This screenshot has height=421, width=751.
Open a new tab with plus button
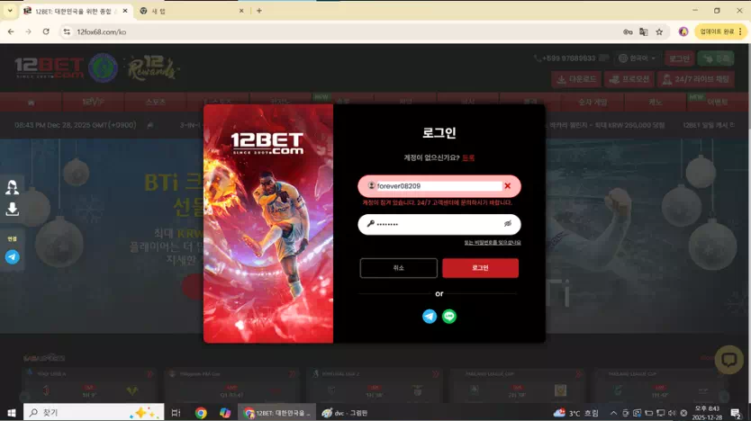(259, 11)
